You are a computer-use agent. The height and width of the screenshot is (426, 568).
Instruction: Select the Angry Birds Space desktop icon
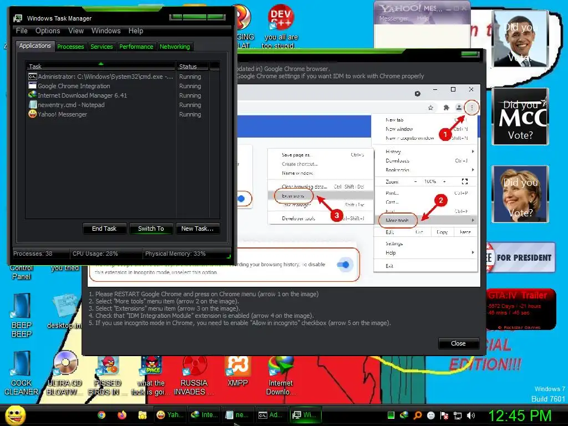[x=151, y=375]
